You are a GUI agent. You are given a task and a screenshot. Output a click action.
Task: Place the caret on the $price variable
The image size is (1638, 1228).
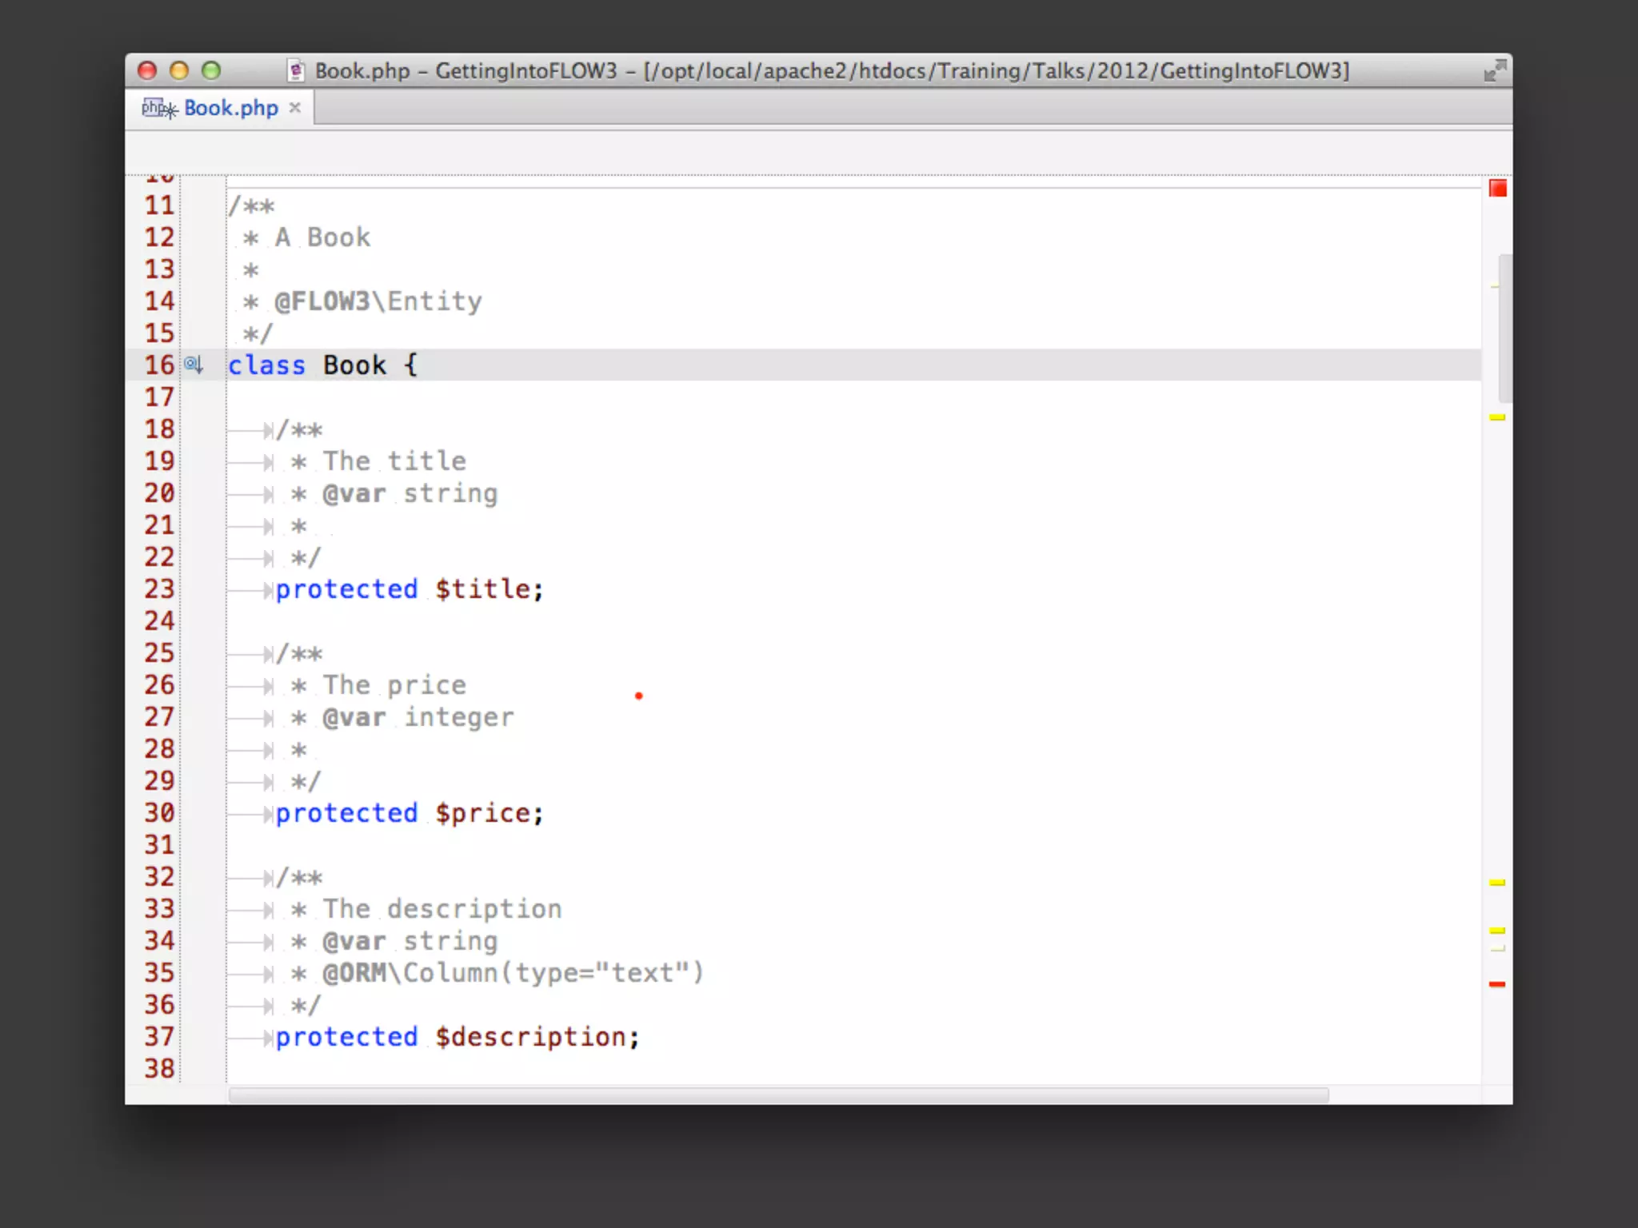coord(483,813)
